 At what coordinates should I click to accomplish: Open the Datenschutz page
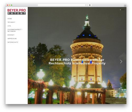pos(13,42)
